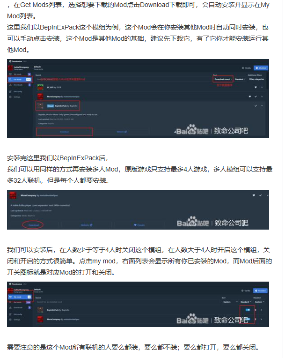Click the Edit config icon in the first sidebar
307x358 pixels.
coord(10,91)
